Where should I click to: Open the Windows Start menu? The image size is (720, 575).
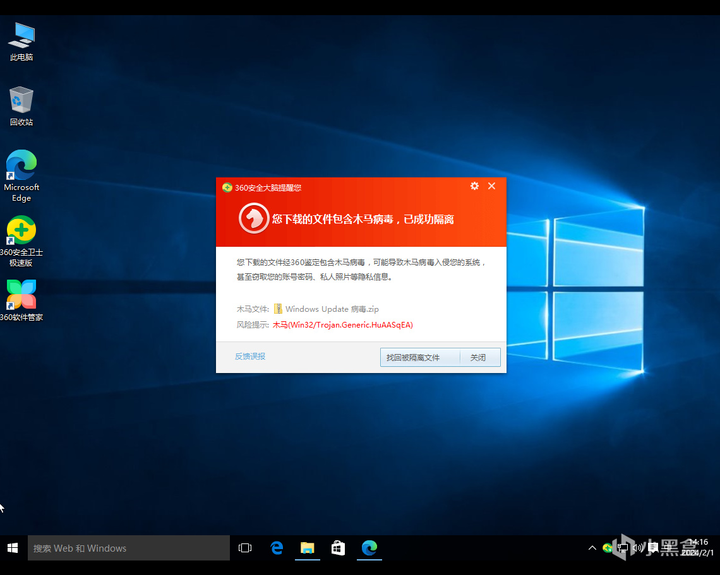point(13,548)
